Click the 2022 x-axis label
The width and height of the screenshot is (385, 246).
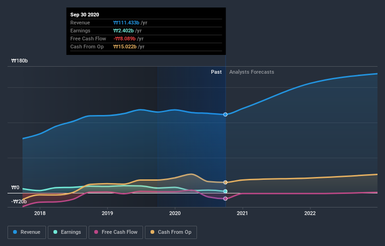point(310,213)
